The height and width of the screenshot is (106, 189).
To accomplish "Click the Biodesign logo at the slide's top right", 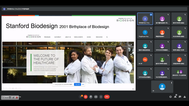I will click(x=125, y=20).
